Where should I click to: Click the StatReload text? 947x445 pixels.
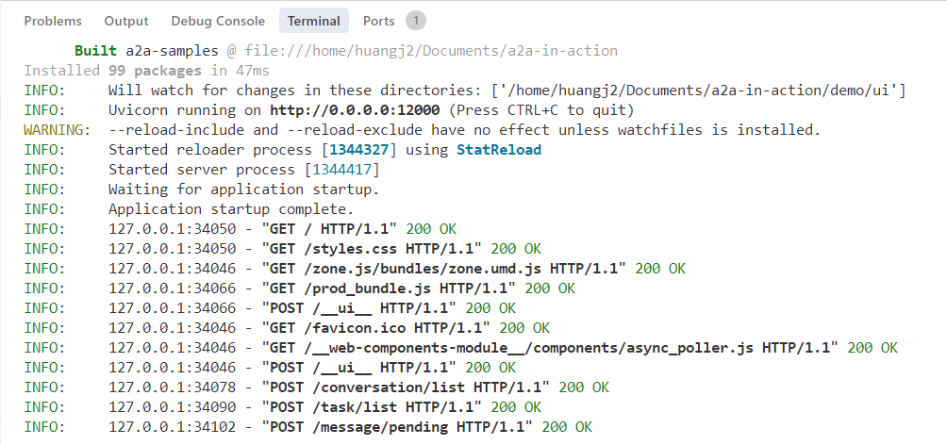pyautogui.click(x=499, y=150)
